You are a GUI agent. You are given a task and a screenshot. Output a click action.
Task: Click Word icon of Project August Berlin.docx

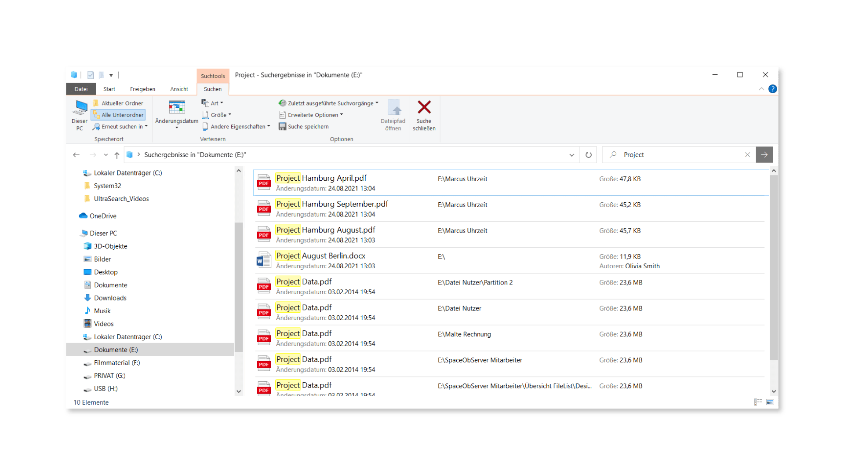click(x=264, y=260)
